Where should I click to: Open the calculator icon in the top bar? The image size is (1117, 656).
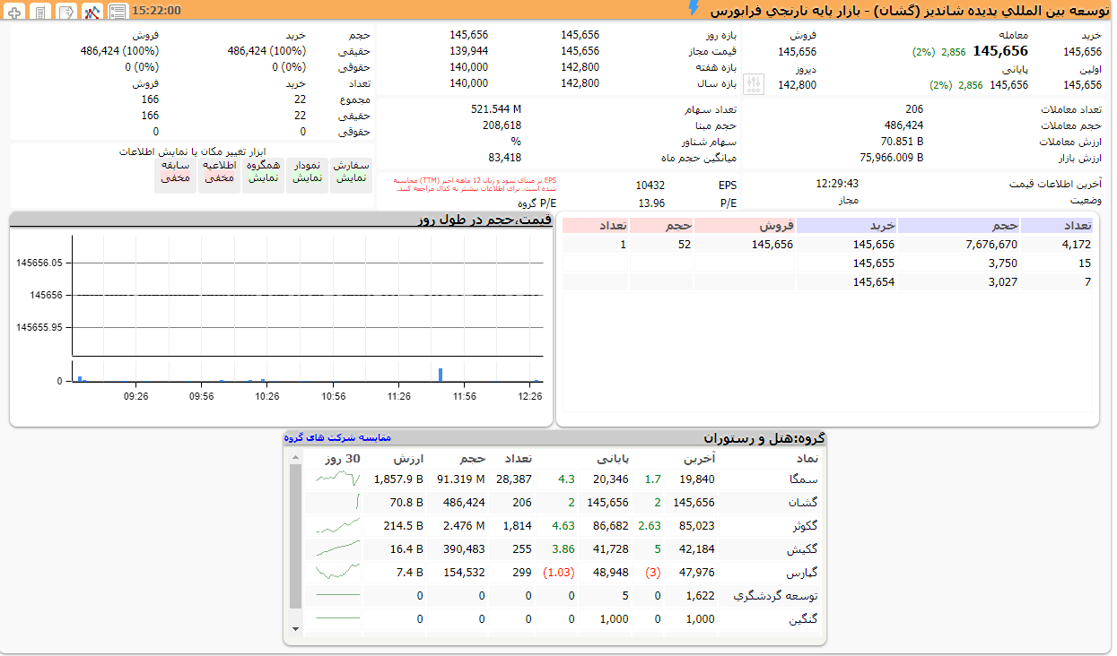(x=40, y=11)
